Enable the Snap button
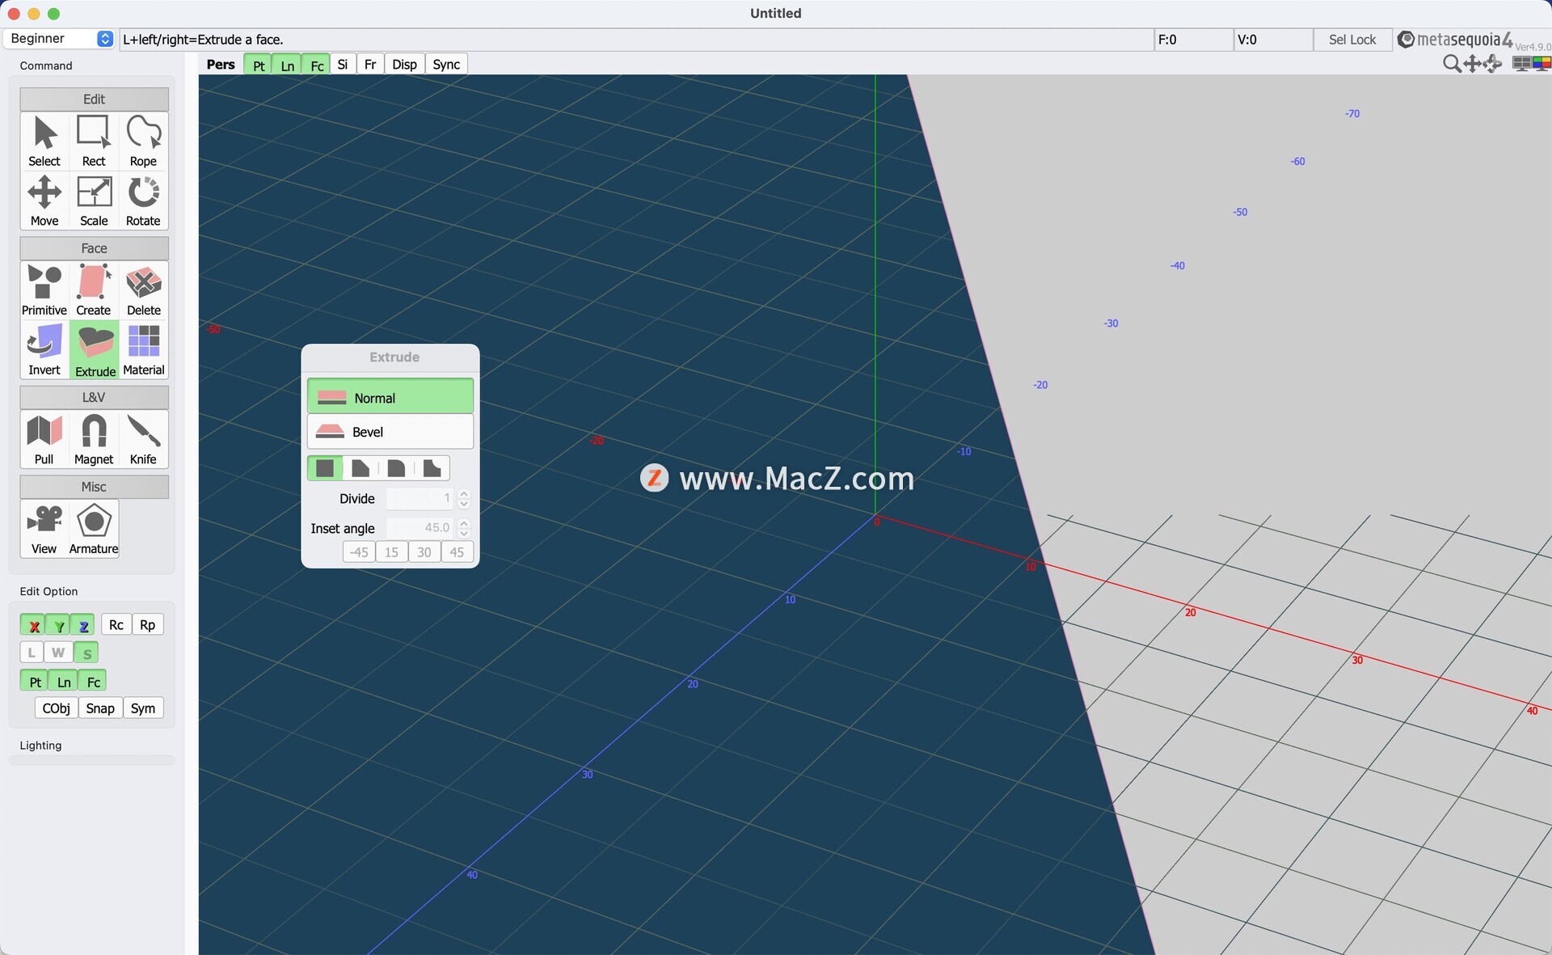 100,708
